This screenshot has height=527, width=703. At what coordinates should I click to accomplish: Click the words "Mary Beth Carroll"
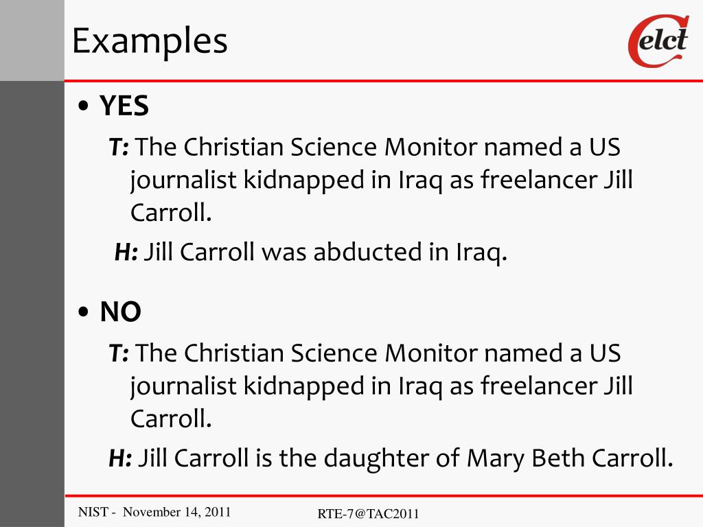click(568, 458)
